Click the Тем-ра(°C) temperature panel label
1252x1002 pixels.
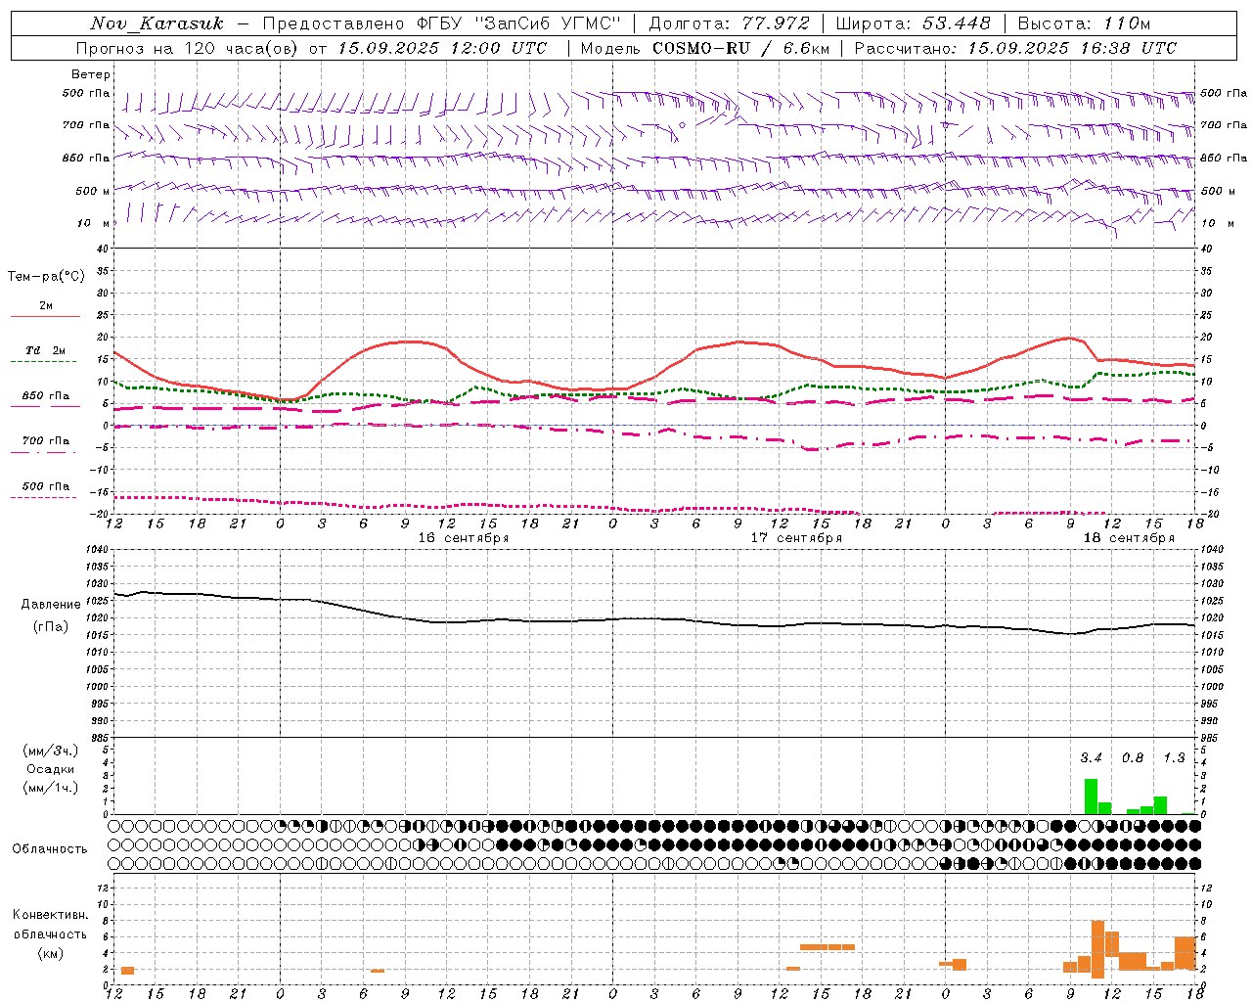click(x=46, y=277)
